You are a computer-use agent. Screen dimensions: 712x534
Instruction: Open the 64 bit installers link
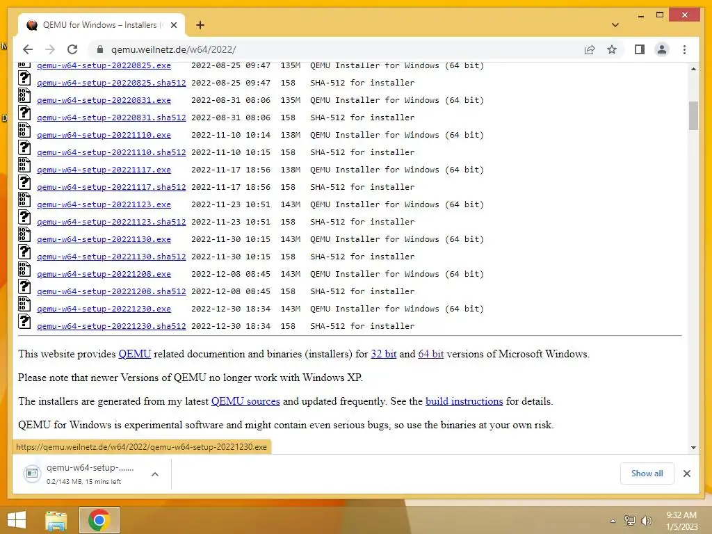(x=431, y=354)
